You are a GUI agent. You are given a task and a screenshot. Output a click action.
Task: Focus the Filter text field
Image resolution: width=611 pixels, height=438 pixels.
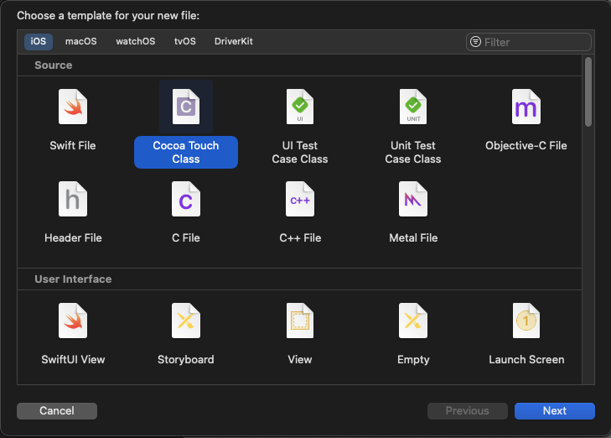[x=529, y=42]
